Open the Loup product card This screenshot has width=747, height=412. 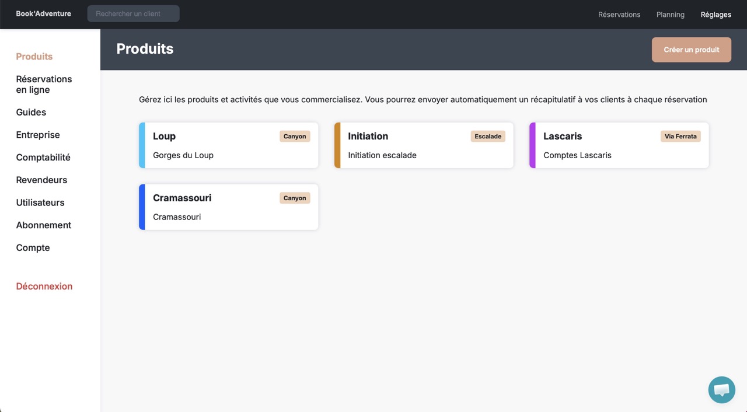(x=229, y=145)
